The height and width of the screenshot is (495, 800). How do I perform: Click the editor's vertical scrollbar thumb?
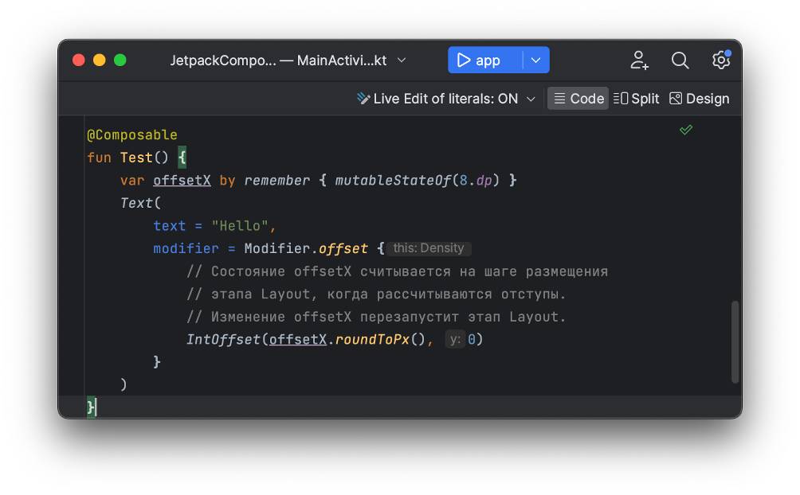click(735, 341)
